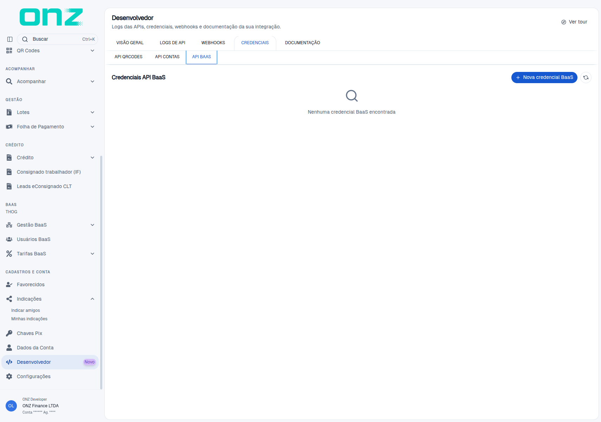This screenshot has width=601, height=422.
Task: Open the Webhooks tab
Action: (x=213, y=43)
